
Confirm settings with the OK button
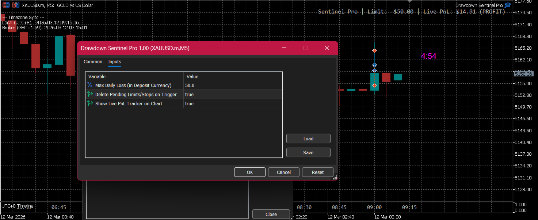click(250, 172)
